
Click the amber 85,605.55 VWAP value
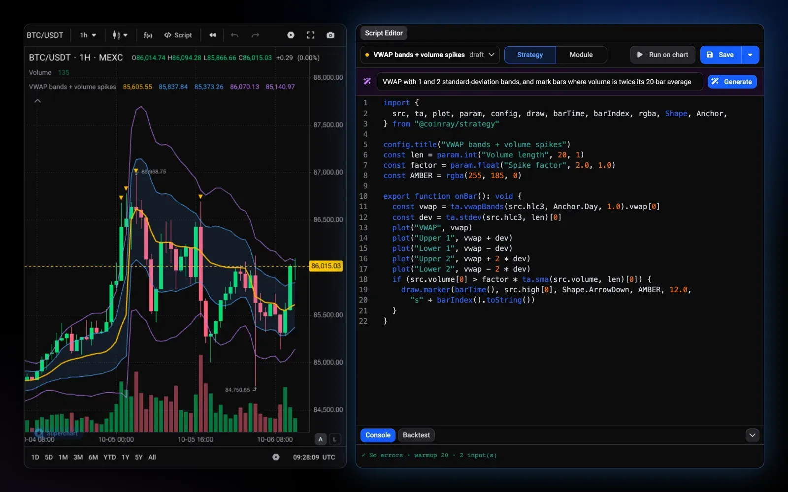137,87
